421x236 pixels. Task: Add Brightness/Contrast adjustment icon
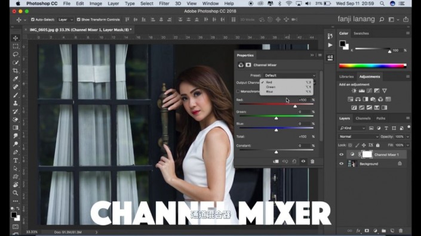pos(354,91)
